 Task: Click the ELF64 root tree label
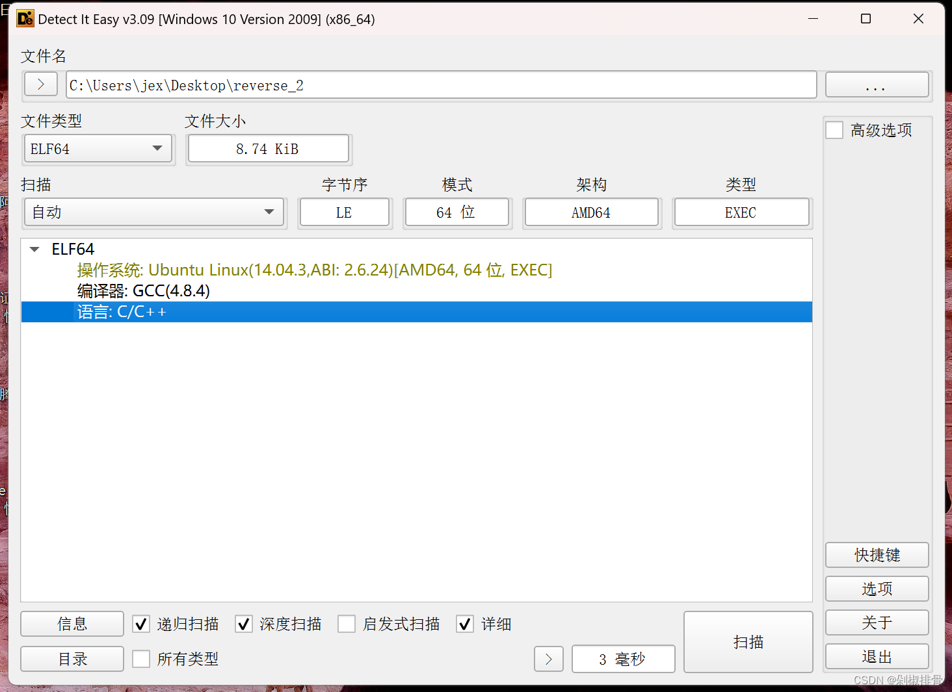point(73,250)
